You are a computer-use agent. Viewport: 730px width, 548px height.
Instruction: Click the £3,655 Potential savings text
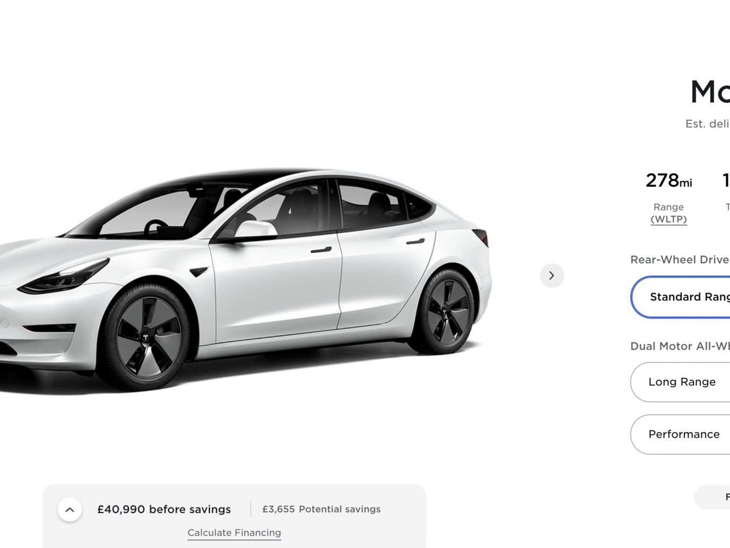coord(321,509)
